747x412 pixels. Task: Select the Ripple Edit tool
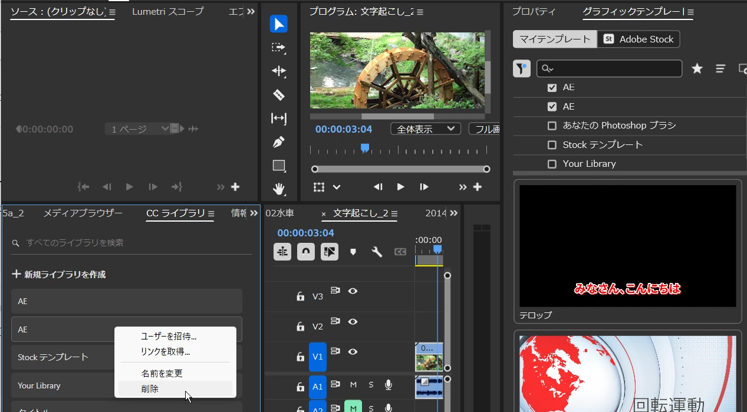pos(278,71)
